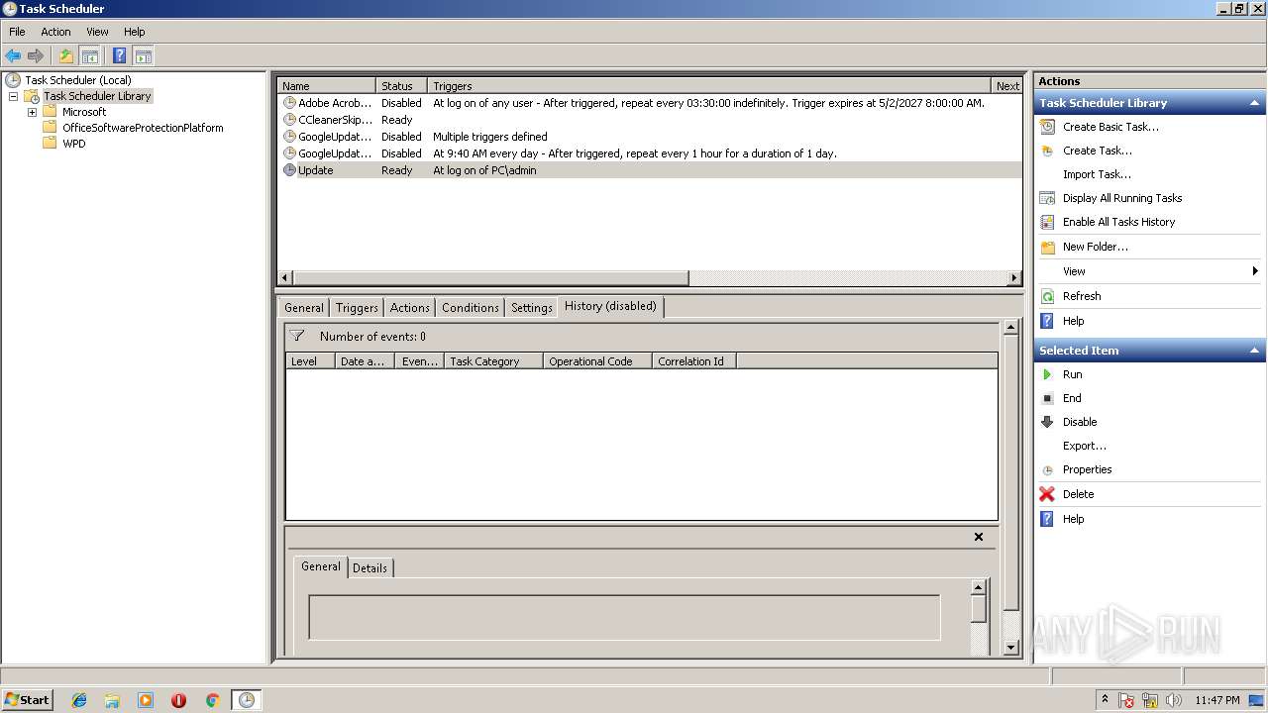Screen dimensions: 1268x713
Task: Open Opera browser from taskbar
Action: pos(178,700)
